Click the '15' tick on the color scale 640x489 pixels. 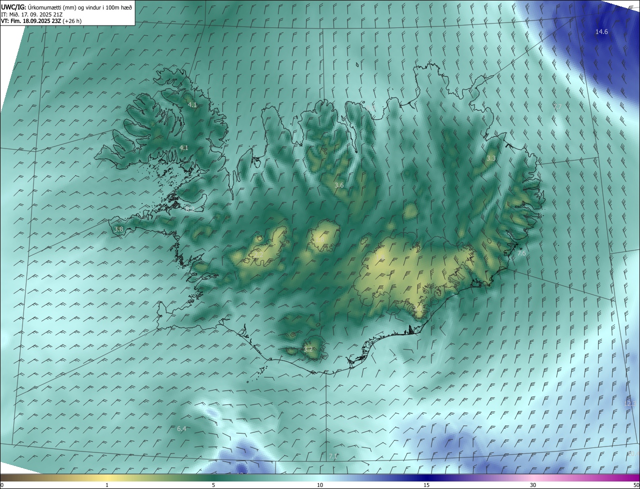[426, 485]
